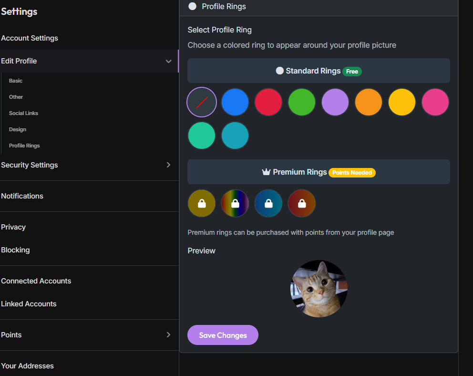This screenshot has width=473, height=376.
Task: Open Notifications settings
Action: [x=22, y=196]
